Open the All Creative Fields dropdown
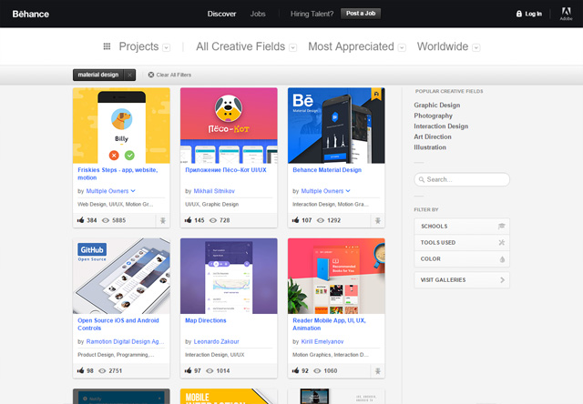Viewport: 583px width, 404px height. 293,48
